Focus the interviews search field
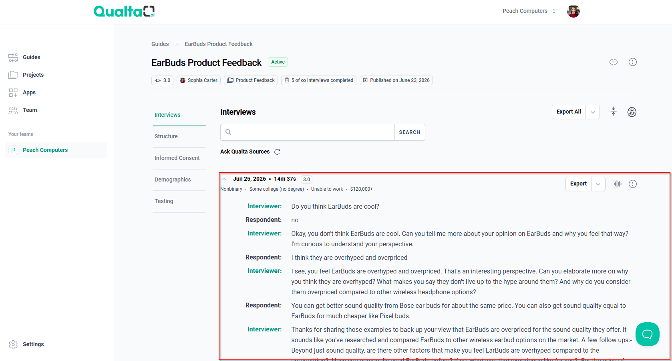This screenshot has width=672, height=361. click(308, 132)
